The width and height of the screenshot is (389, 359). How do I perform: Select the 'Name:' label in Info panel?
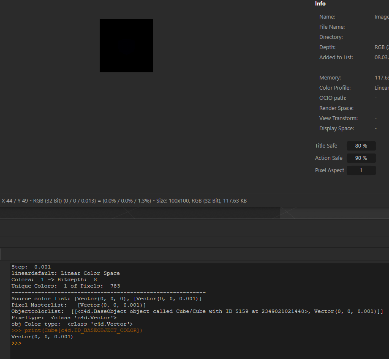[x=327, y=16]
